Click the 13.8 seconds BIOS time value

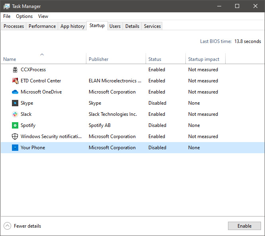click(247, 41)
